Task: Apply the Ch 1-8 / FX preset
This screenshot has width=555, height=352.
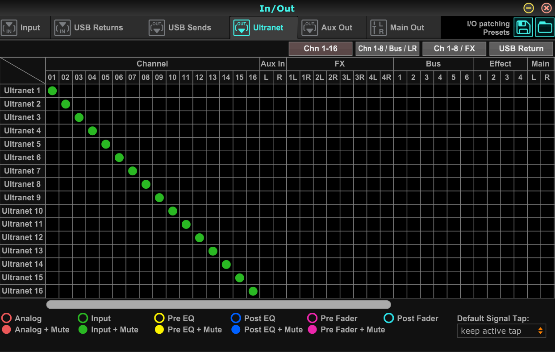Action: (x=455, y=49)
